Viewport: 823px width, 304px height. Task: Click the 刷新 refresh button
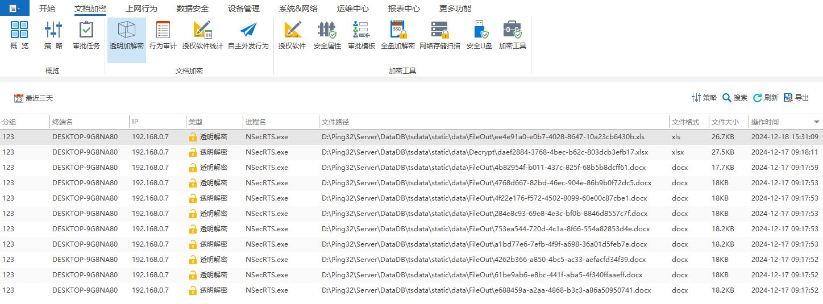[766, 98]
